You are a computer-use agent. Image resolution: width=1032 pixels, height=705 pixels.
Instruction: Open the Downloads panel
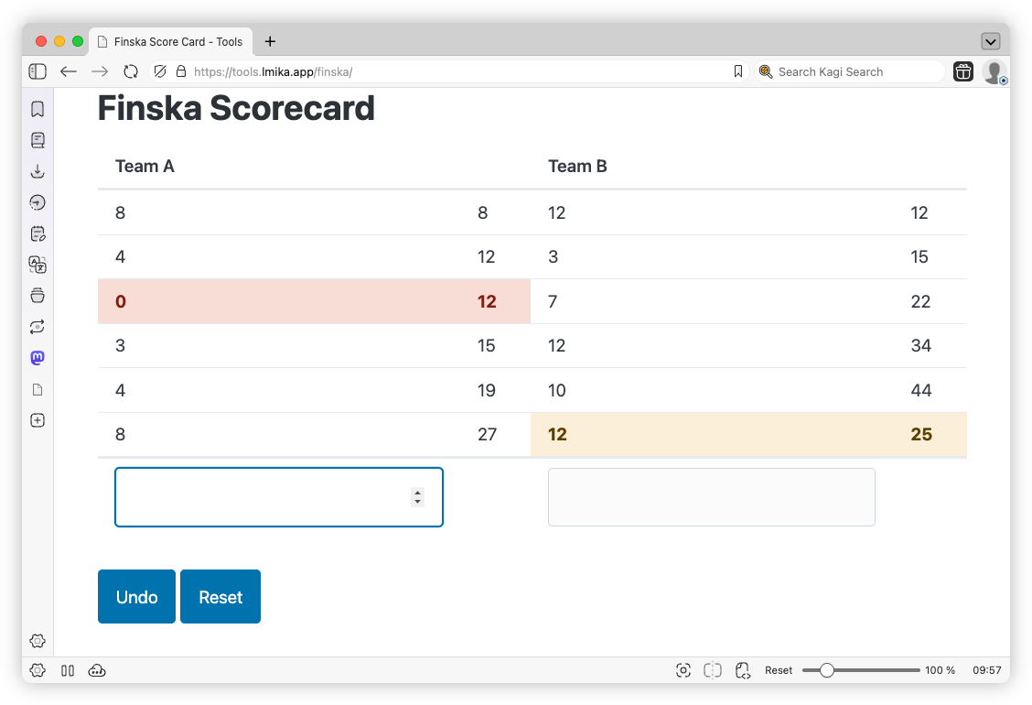[38, 171]
